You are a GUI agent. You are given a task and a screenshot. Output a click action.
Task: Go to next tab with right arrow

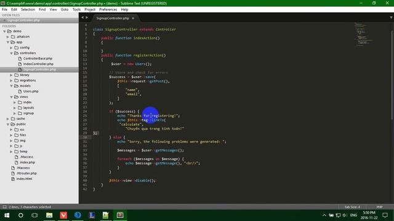point(87,18)
